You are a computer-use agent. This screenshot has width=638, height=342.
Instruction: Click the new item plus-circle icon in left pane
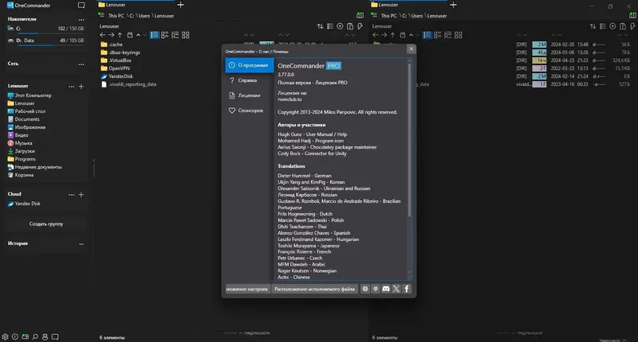coord(340,26)
